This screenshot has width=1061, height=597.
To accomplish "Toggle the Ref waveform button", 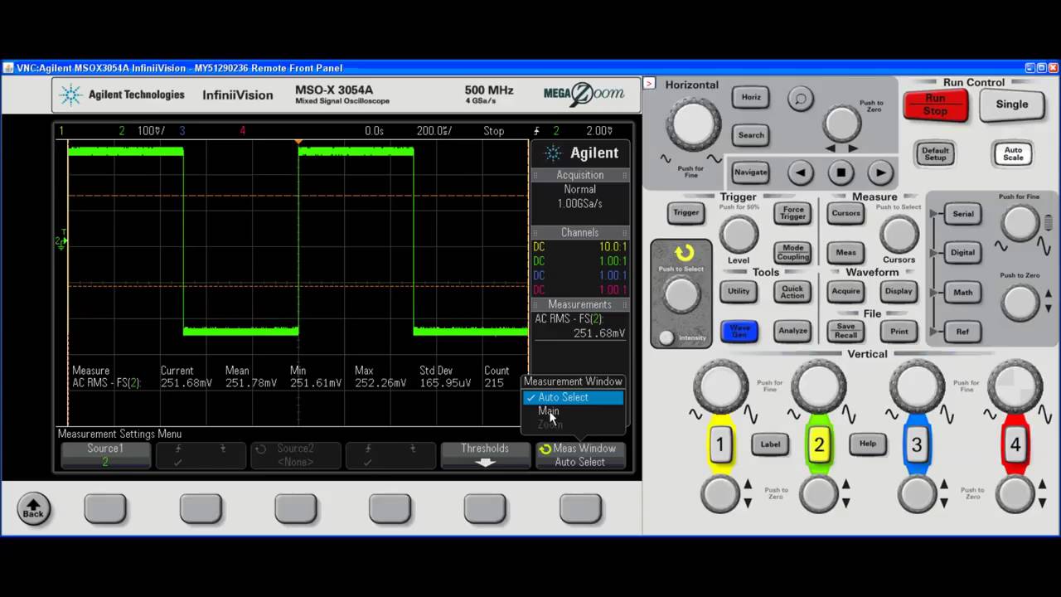I will pyautogui.click(x=962, y=332).
